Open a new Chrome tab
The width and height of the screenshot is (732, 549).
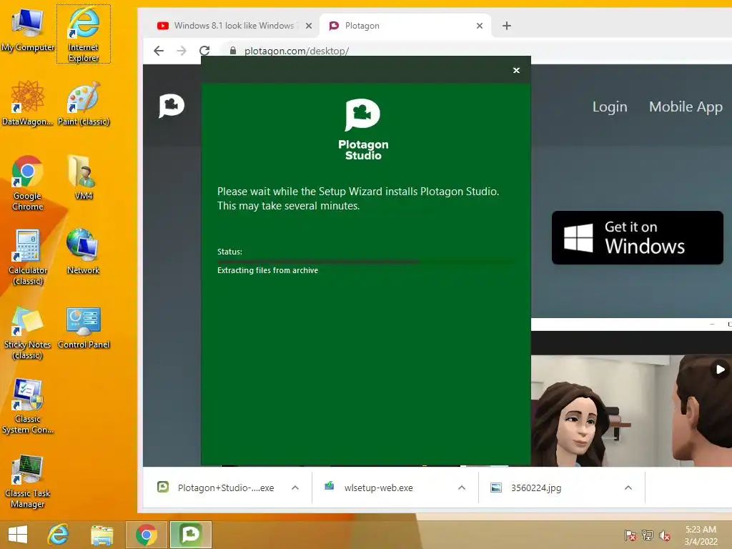[x=507, y=26]
